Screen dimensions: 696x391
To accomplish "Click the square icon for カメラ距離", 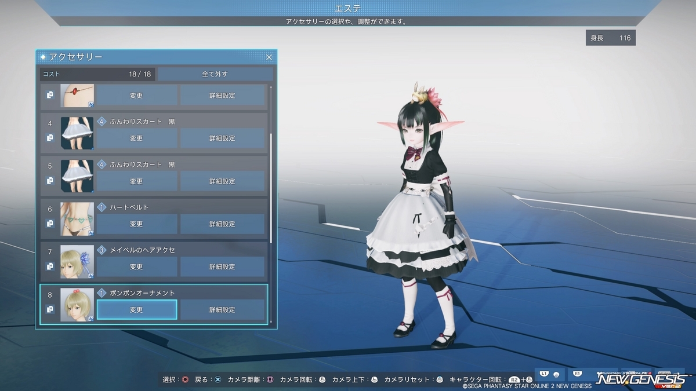I will click(x=270, y=380).
